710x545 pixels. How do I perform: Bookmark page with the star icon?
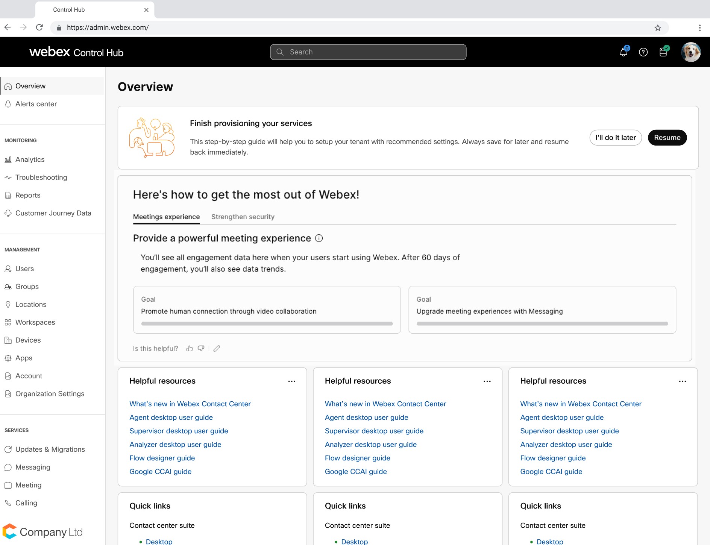coord(658,27)
